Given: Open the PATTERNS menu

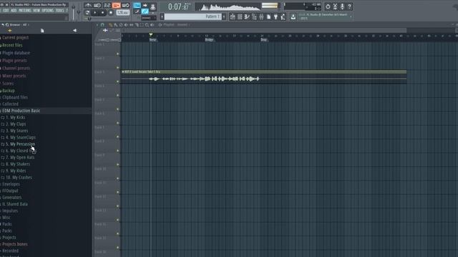Looking at the screenshot, I should 24,11.
